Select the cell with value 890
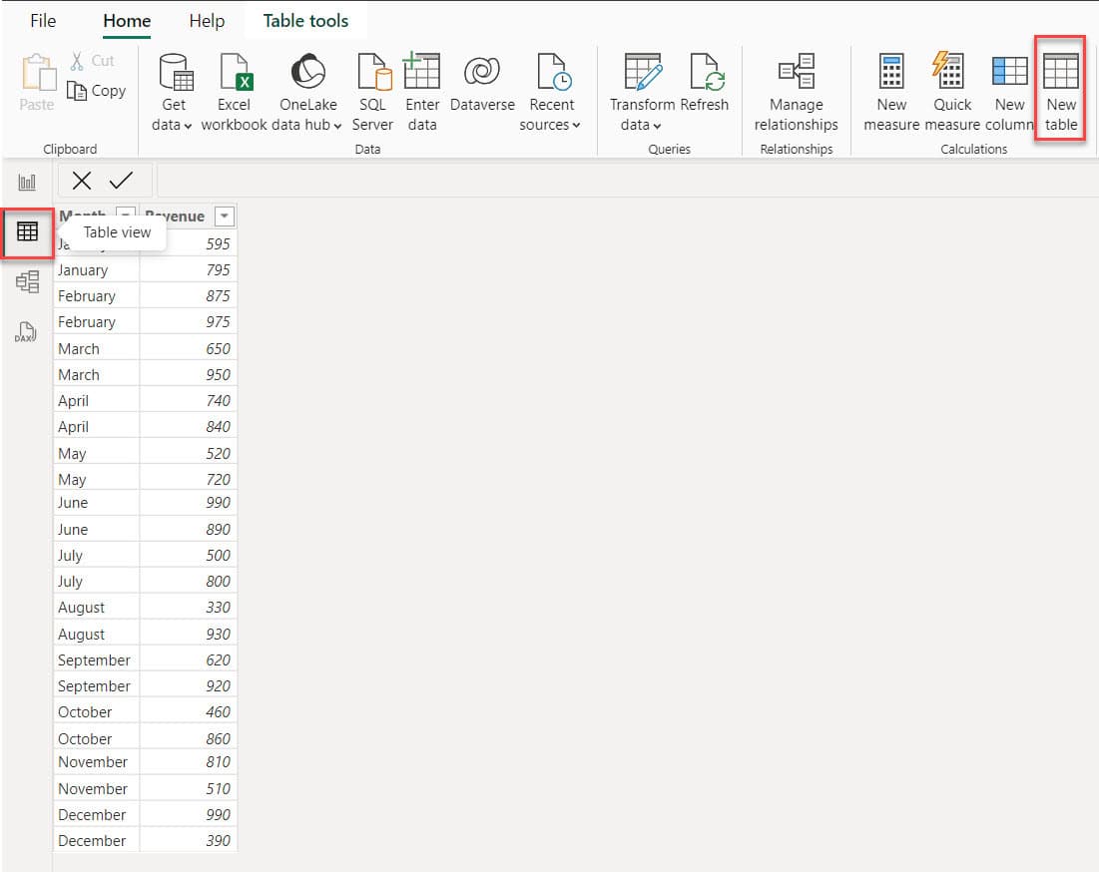 (189, 530)
